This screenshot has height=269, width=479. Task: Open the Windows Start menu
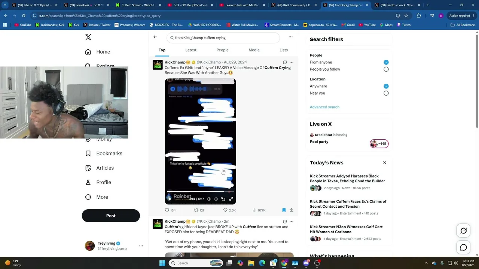162,263
